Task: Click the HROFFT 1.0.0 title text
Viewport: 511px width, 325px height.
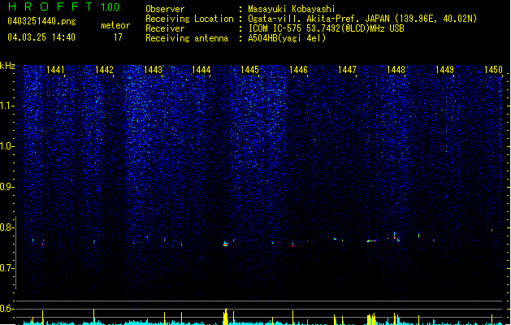Action: click(x=64, y=6)
